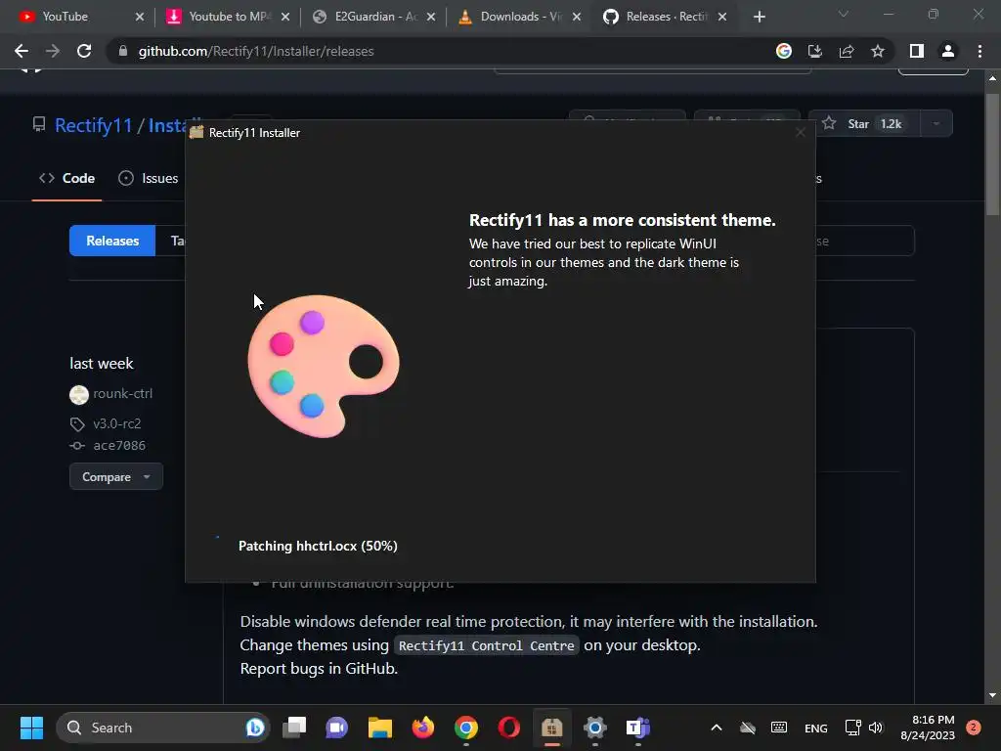This screenshot has width=1001, height=751.
Task: Open Google icon in address bar
Action: (784, 51)
